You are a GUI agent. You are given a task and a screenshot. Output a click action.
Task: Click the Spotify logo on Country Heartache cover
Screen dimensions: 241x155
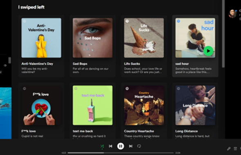tap(127, 89)
